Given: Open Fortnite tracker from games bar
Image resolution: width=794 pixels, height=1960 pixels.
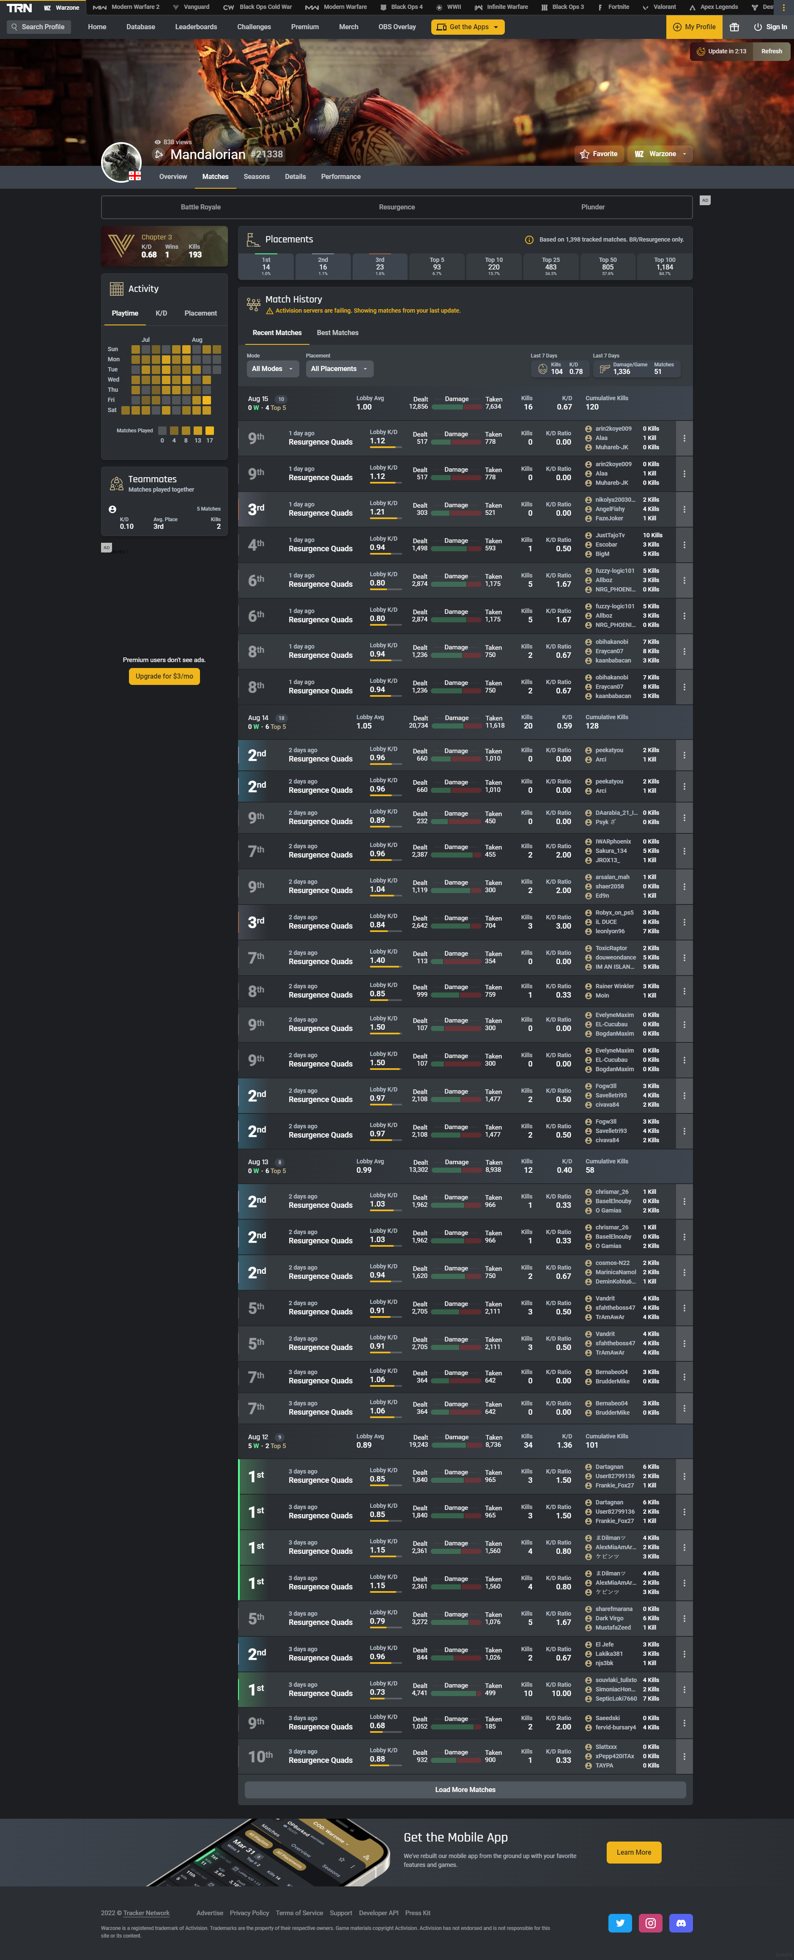Looking at the screenshot, I should pos(614,7).
